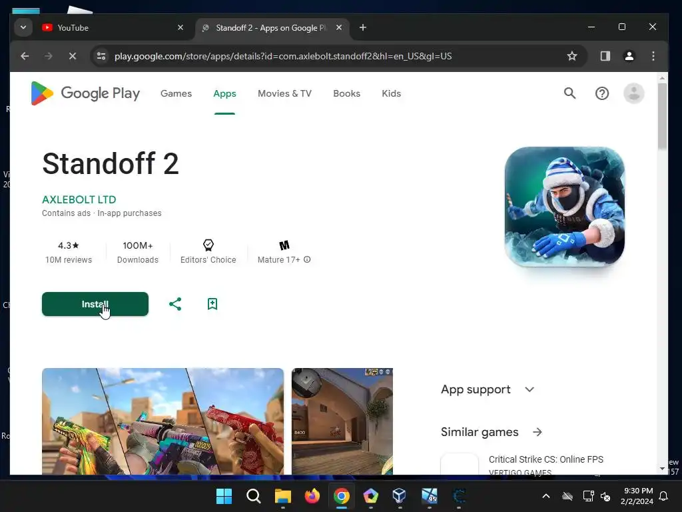Stop loading the page with X button

tap(73, 56)
